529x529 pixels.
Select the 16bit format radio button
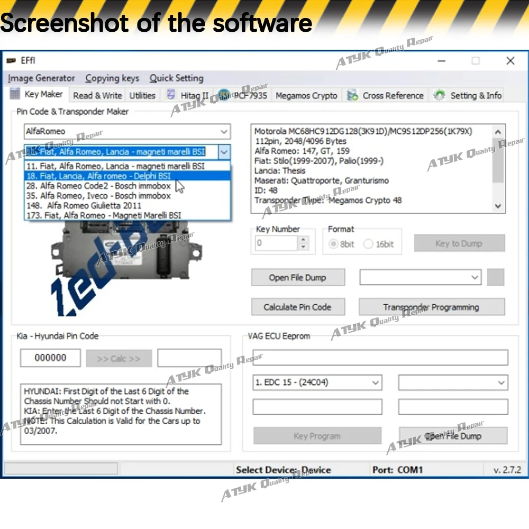click(x=368, y=244)
